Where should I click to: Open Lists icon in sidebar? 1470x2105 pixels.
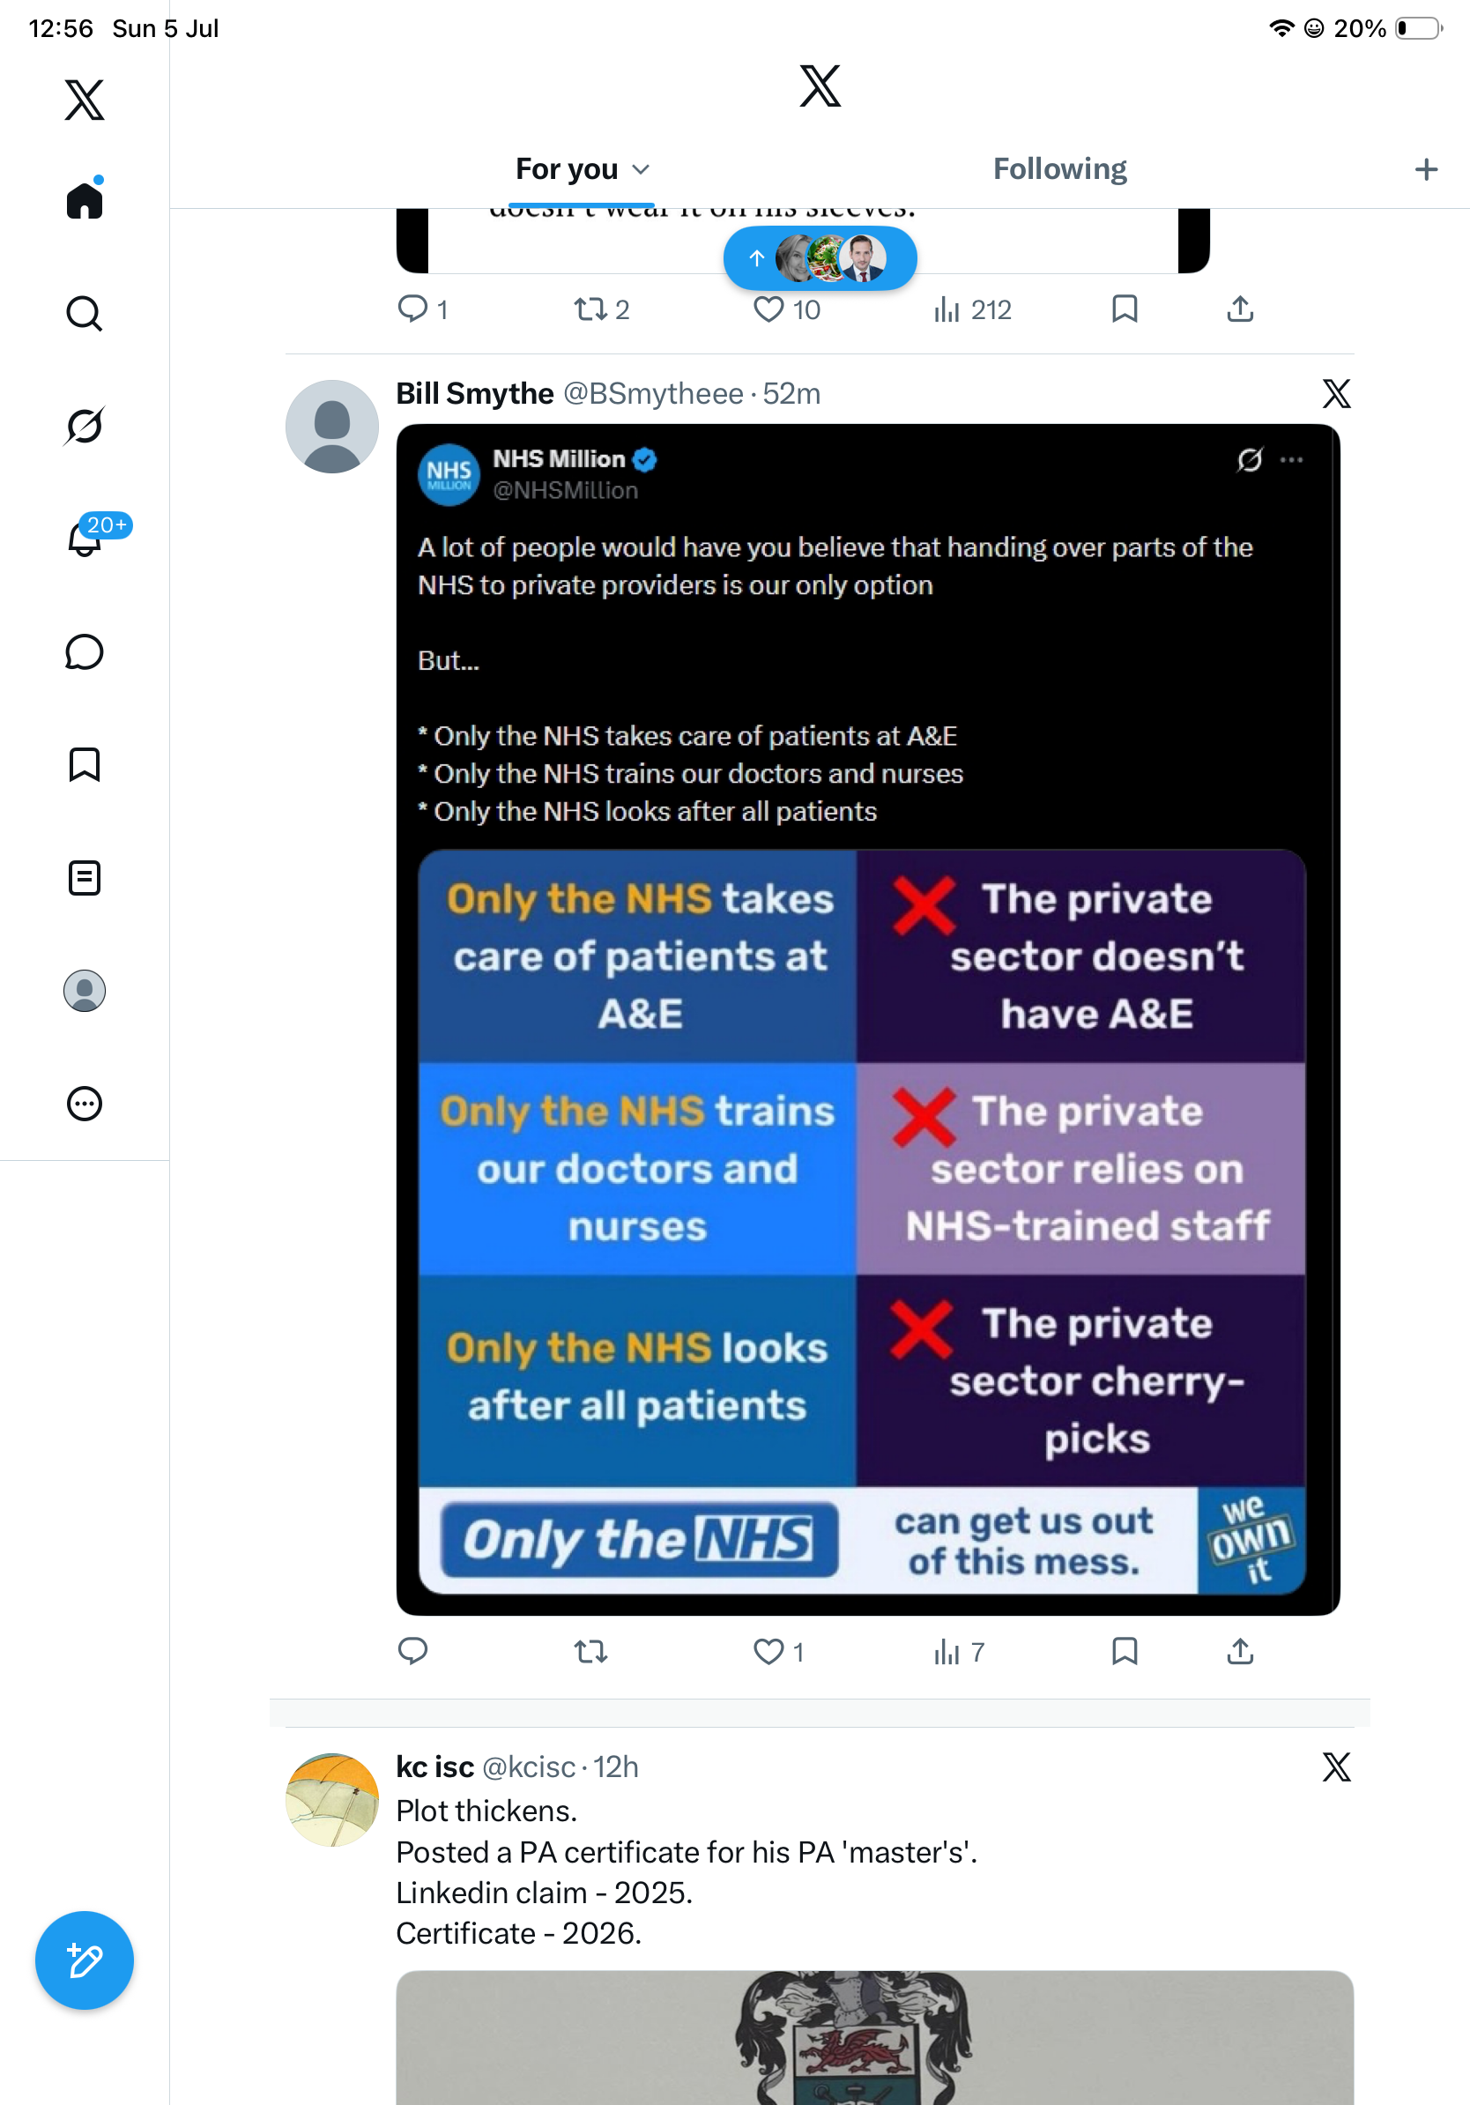click(85, 878)
